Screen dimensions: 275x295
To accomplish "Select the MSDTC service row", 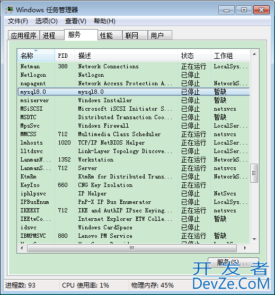I will pos(134,117).
